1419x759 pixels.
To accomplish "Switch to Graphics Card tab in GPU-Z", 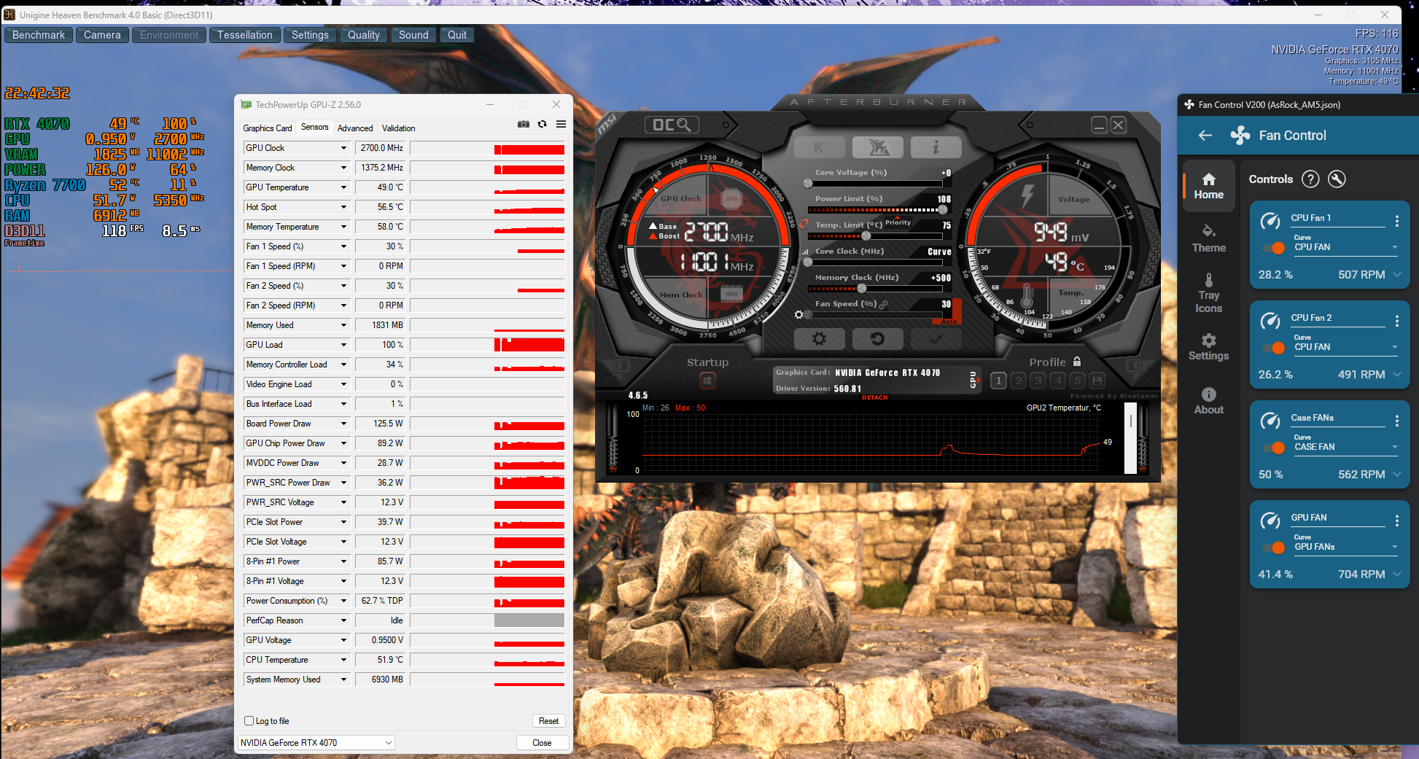I will 268,128.
